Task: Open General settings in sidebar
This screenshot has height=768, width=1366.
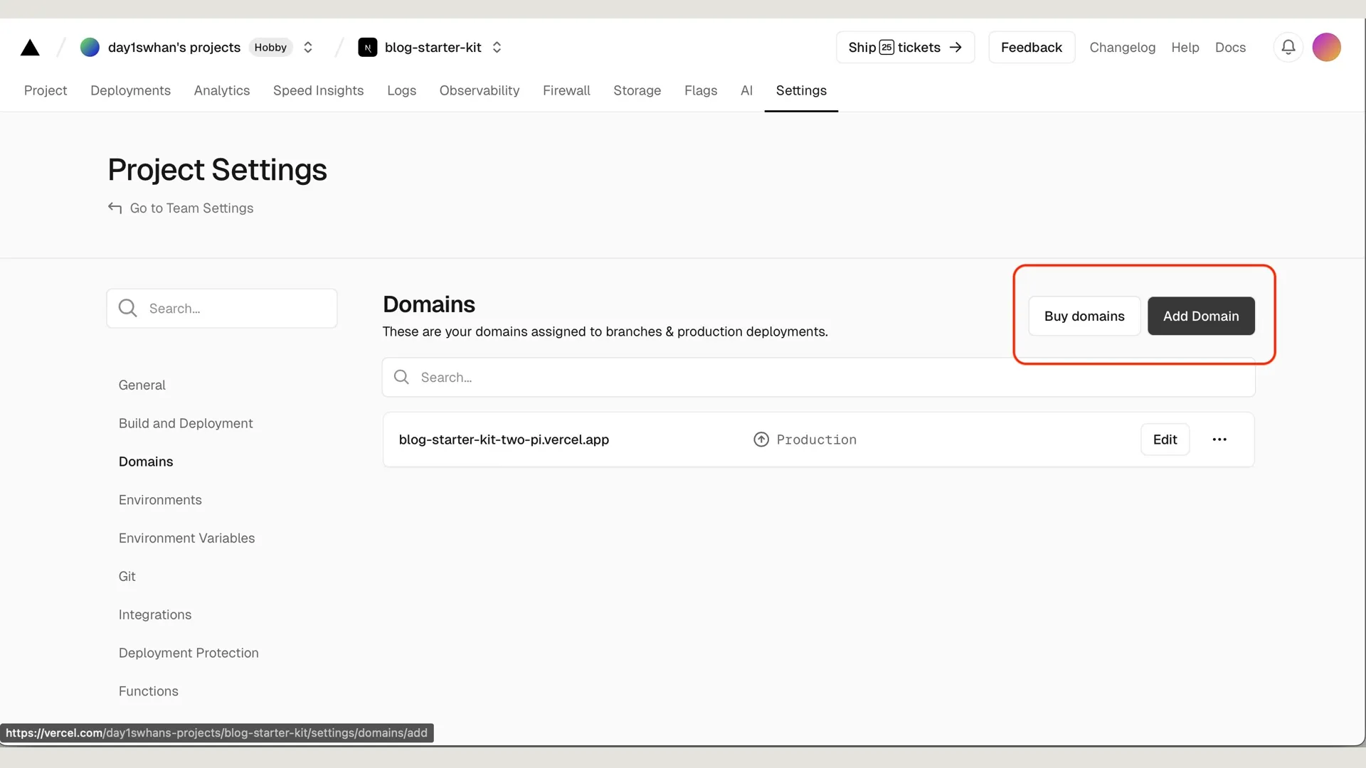Action: (142, 385)
